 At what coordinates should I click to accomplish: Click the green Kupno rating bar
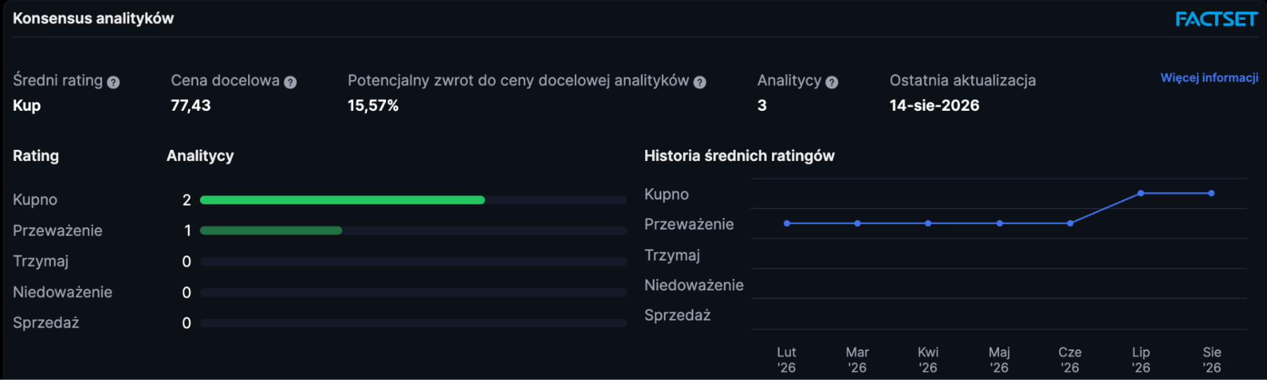tap(342, 200)
